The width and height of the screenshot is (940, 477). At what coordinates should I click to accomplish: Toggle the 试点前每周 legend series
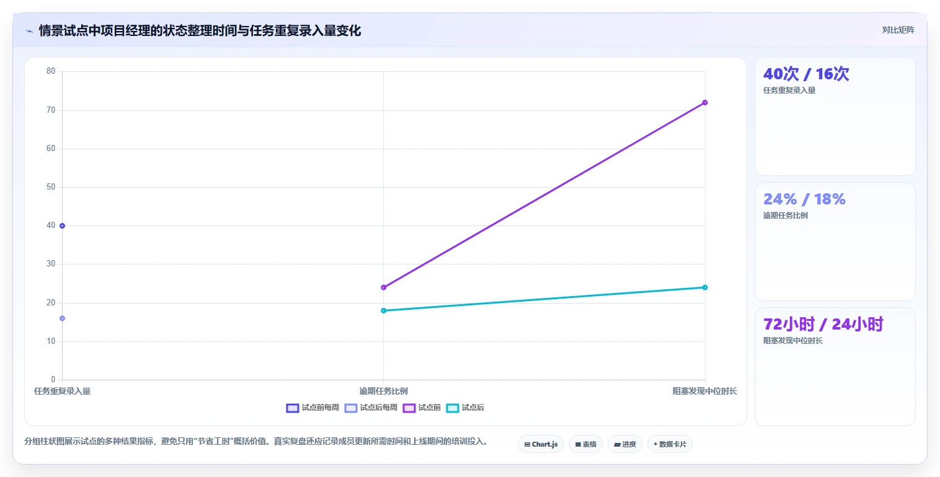(313, 408)
